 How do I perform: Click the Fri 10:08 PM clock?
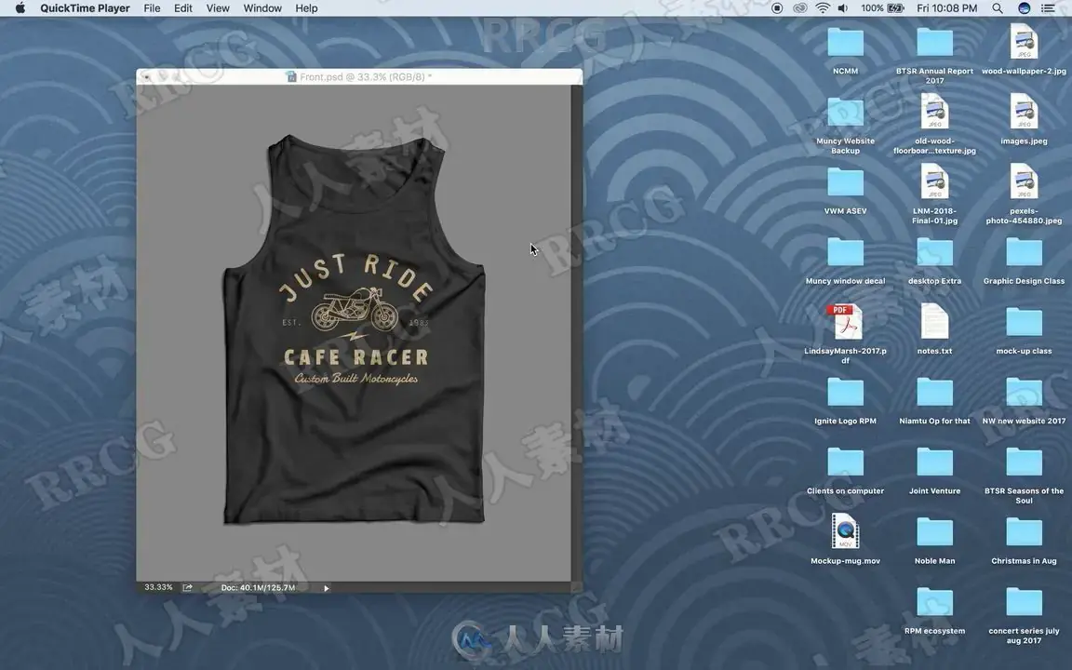pos(946,8)
